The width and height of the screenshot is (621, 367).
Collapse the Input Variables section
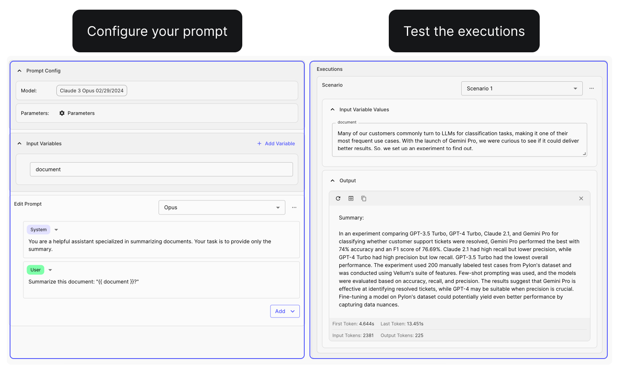coord(19,144)
